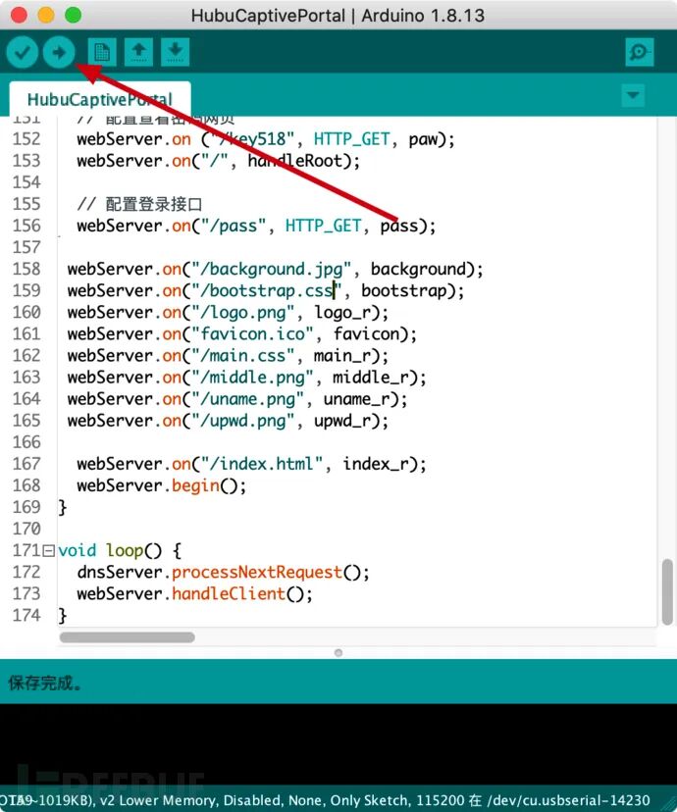Image resolution: width=677 pixels, height=812 pixels.
Task: Click "/logo.png" on line 160
Action: click(x=243, y=313)
